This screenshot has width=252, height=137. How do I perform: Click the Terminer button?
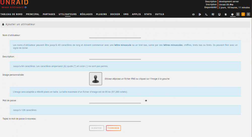click(113, 128)
